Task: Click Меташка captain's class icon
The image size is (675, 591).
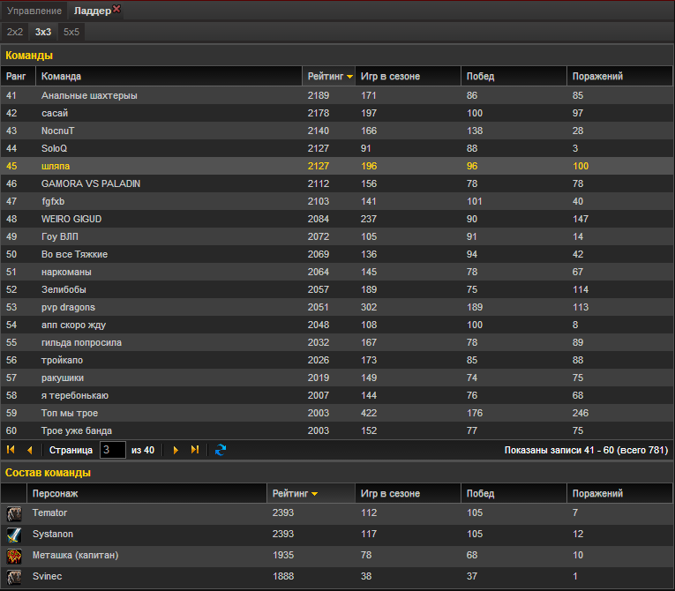Action: [x=14, y=556]
